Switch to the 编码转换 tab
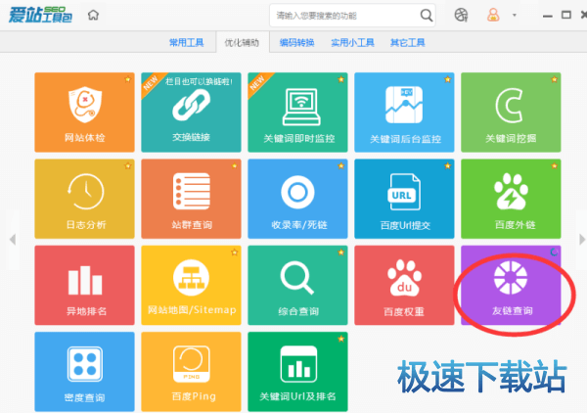The image size is (587, 413). [296, 43]
